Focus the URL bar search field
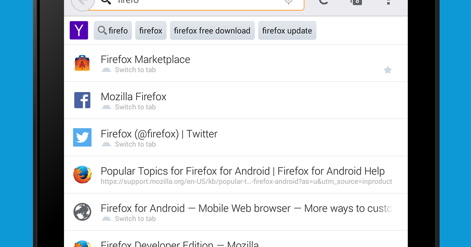This screenshot has width=471, height=247. pos(196,2)
